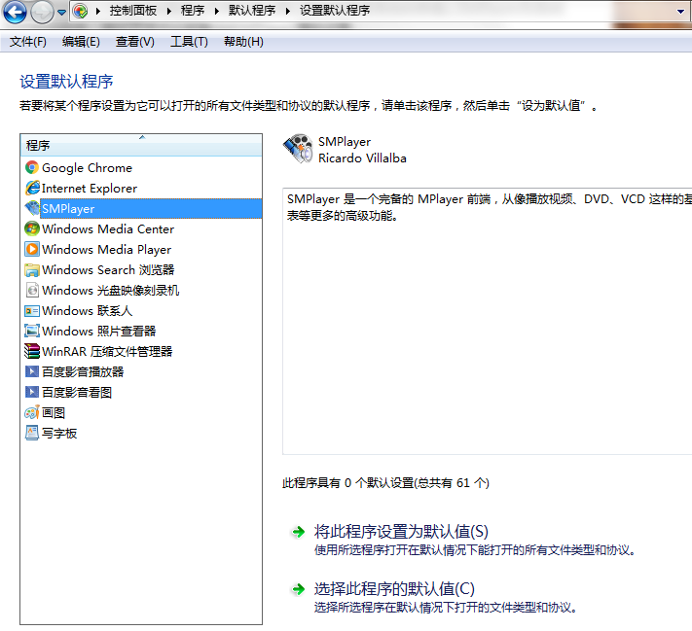Expand the arrow after 程序 in breadcrumb
Image resolution: width=692 pixels, height=631 pixels.
point(216,11)
